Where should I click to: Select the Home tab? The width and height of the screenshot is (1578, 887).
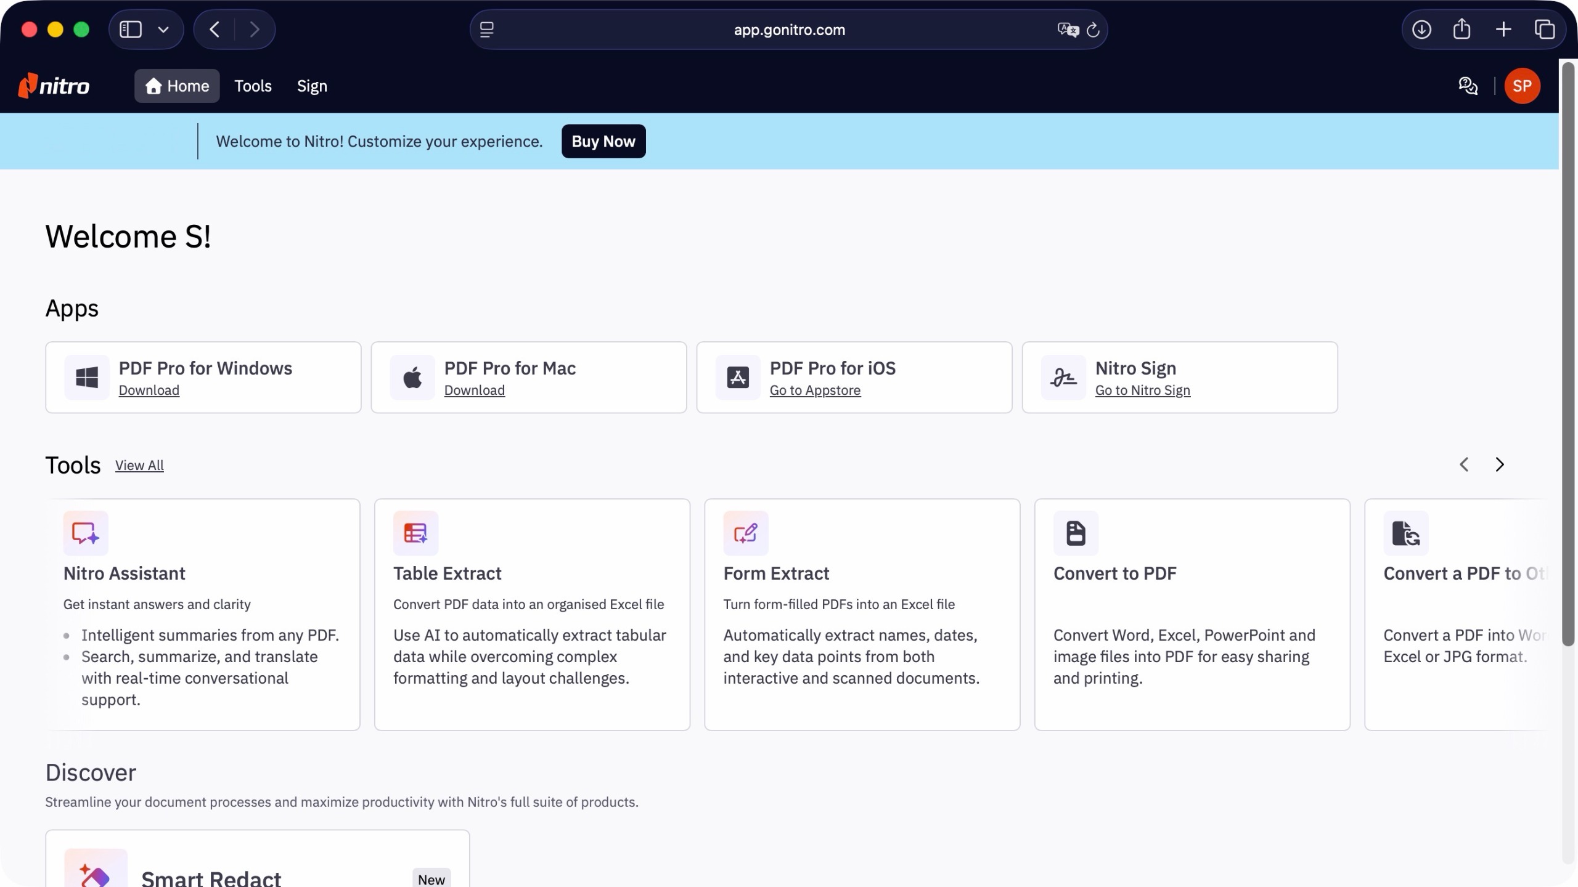click(x=177, y=86)
